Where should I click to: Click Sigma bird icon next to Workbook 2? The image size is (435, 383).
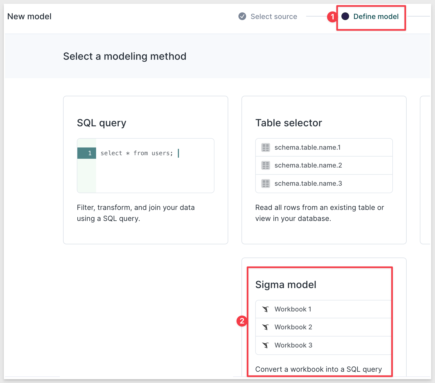click(x=265, y=327)
